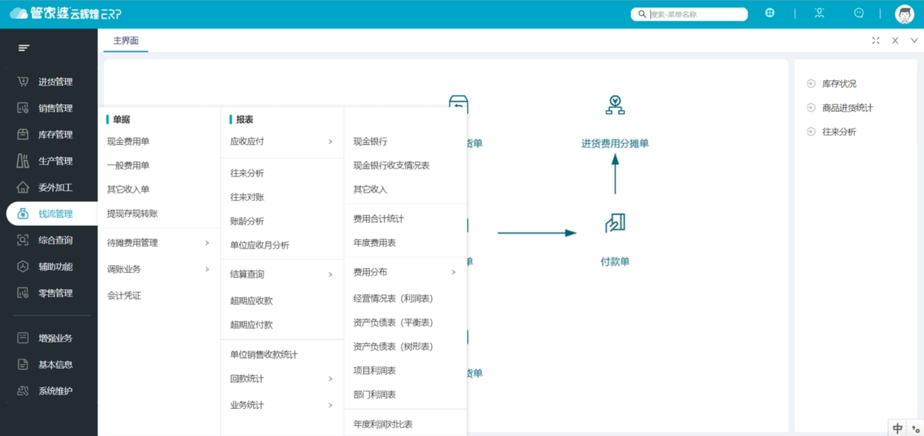This screenshot has width=924, height=436.
Task: Open 经营情况表（利润表） report
Action: [393, 299]
